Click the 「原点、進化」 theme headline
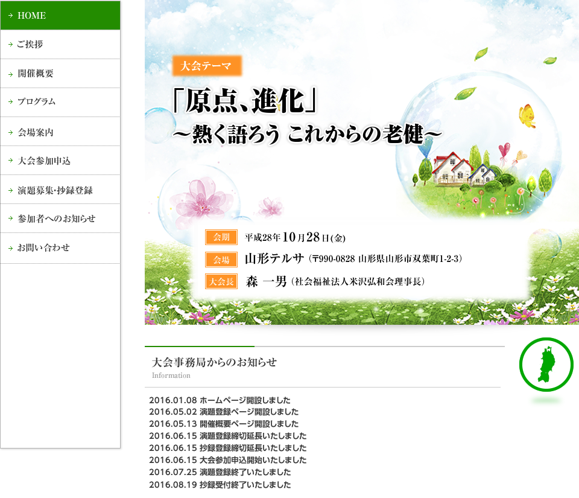This screenshot has height=498, width=579. point(245,100)
